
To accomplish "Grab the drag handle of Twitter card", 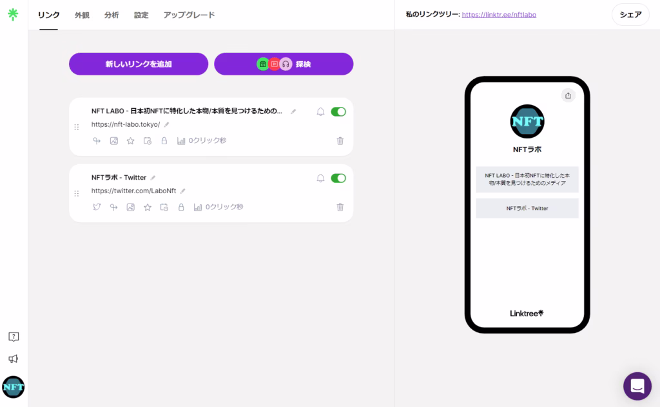I will point(77,193).
